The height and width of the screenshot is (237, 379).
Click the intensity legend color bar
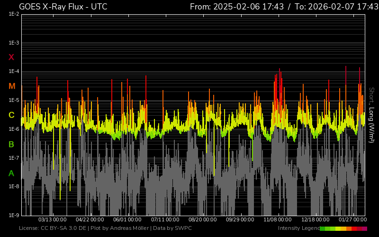pos(343,228)
